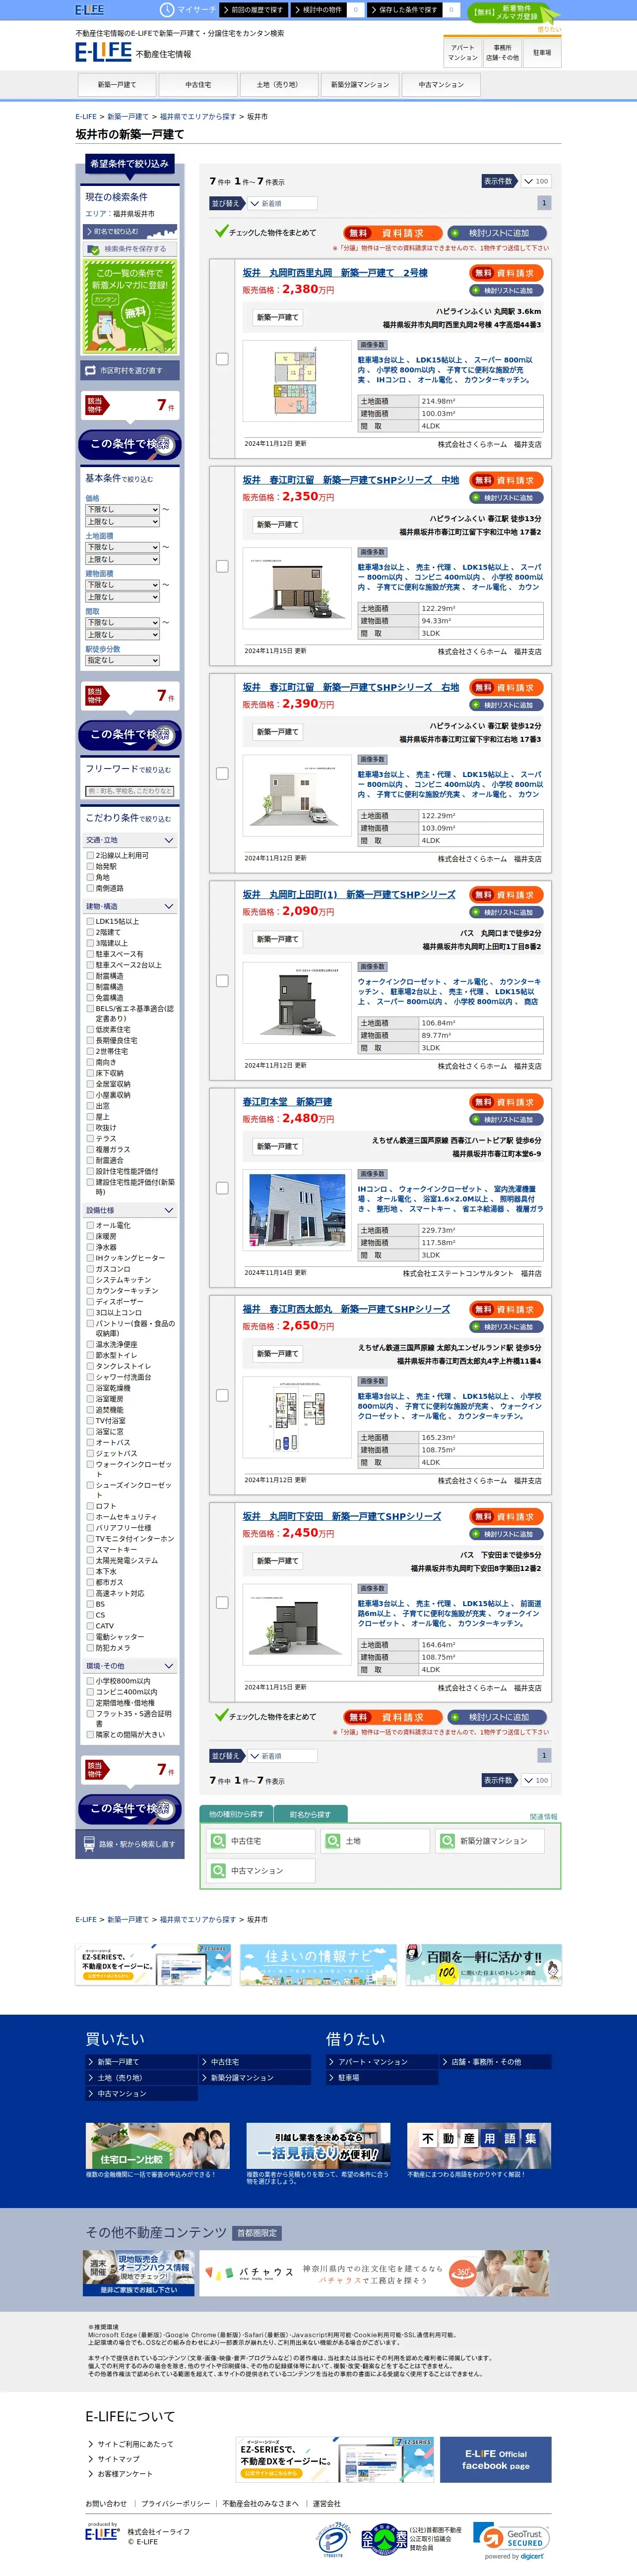Click the 市区町村を選び直す button

pyautogui.click(x=130, y=370)
